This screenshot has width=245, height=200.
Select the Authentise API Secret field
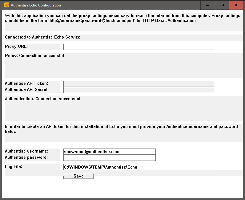click(139, 90)
